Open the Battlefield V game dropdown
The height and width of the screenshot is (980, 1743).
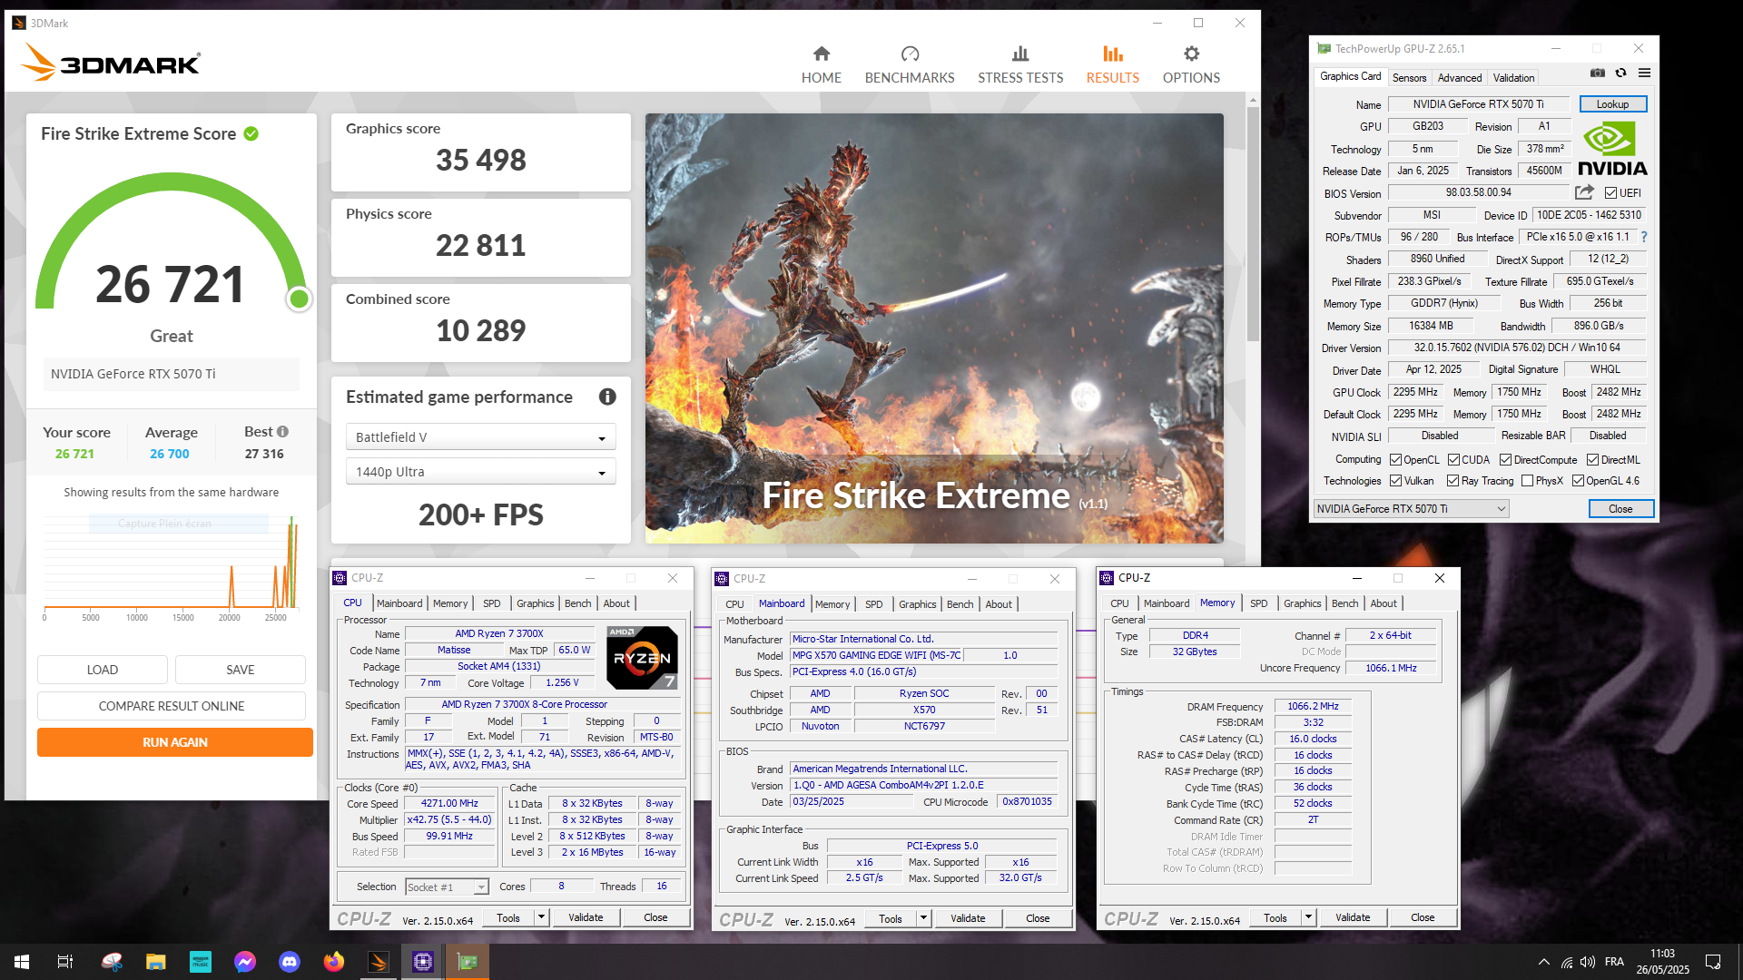pyautogui.click(x=480, y=437)
